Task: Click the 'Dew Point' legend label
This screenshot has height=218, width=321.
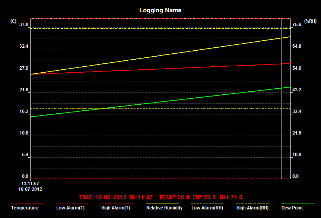Action: pyautogui.click(x=292, y=208)
